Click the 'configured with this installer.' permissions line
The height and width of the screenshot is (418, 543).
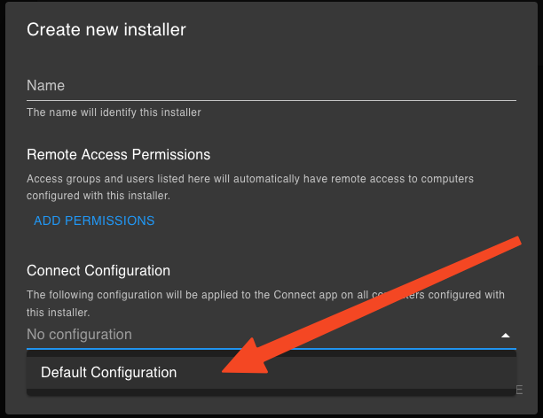coord(98,196)
